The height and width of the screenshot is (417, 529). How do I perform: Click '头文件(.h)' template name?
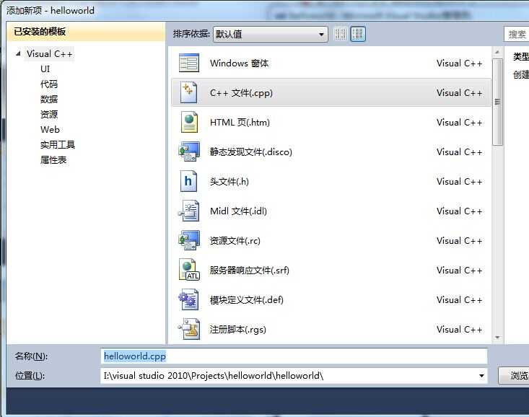point(229,182)
